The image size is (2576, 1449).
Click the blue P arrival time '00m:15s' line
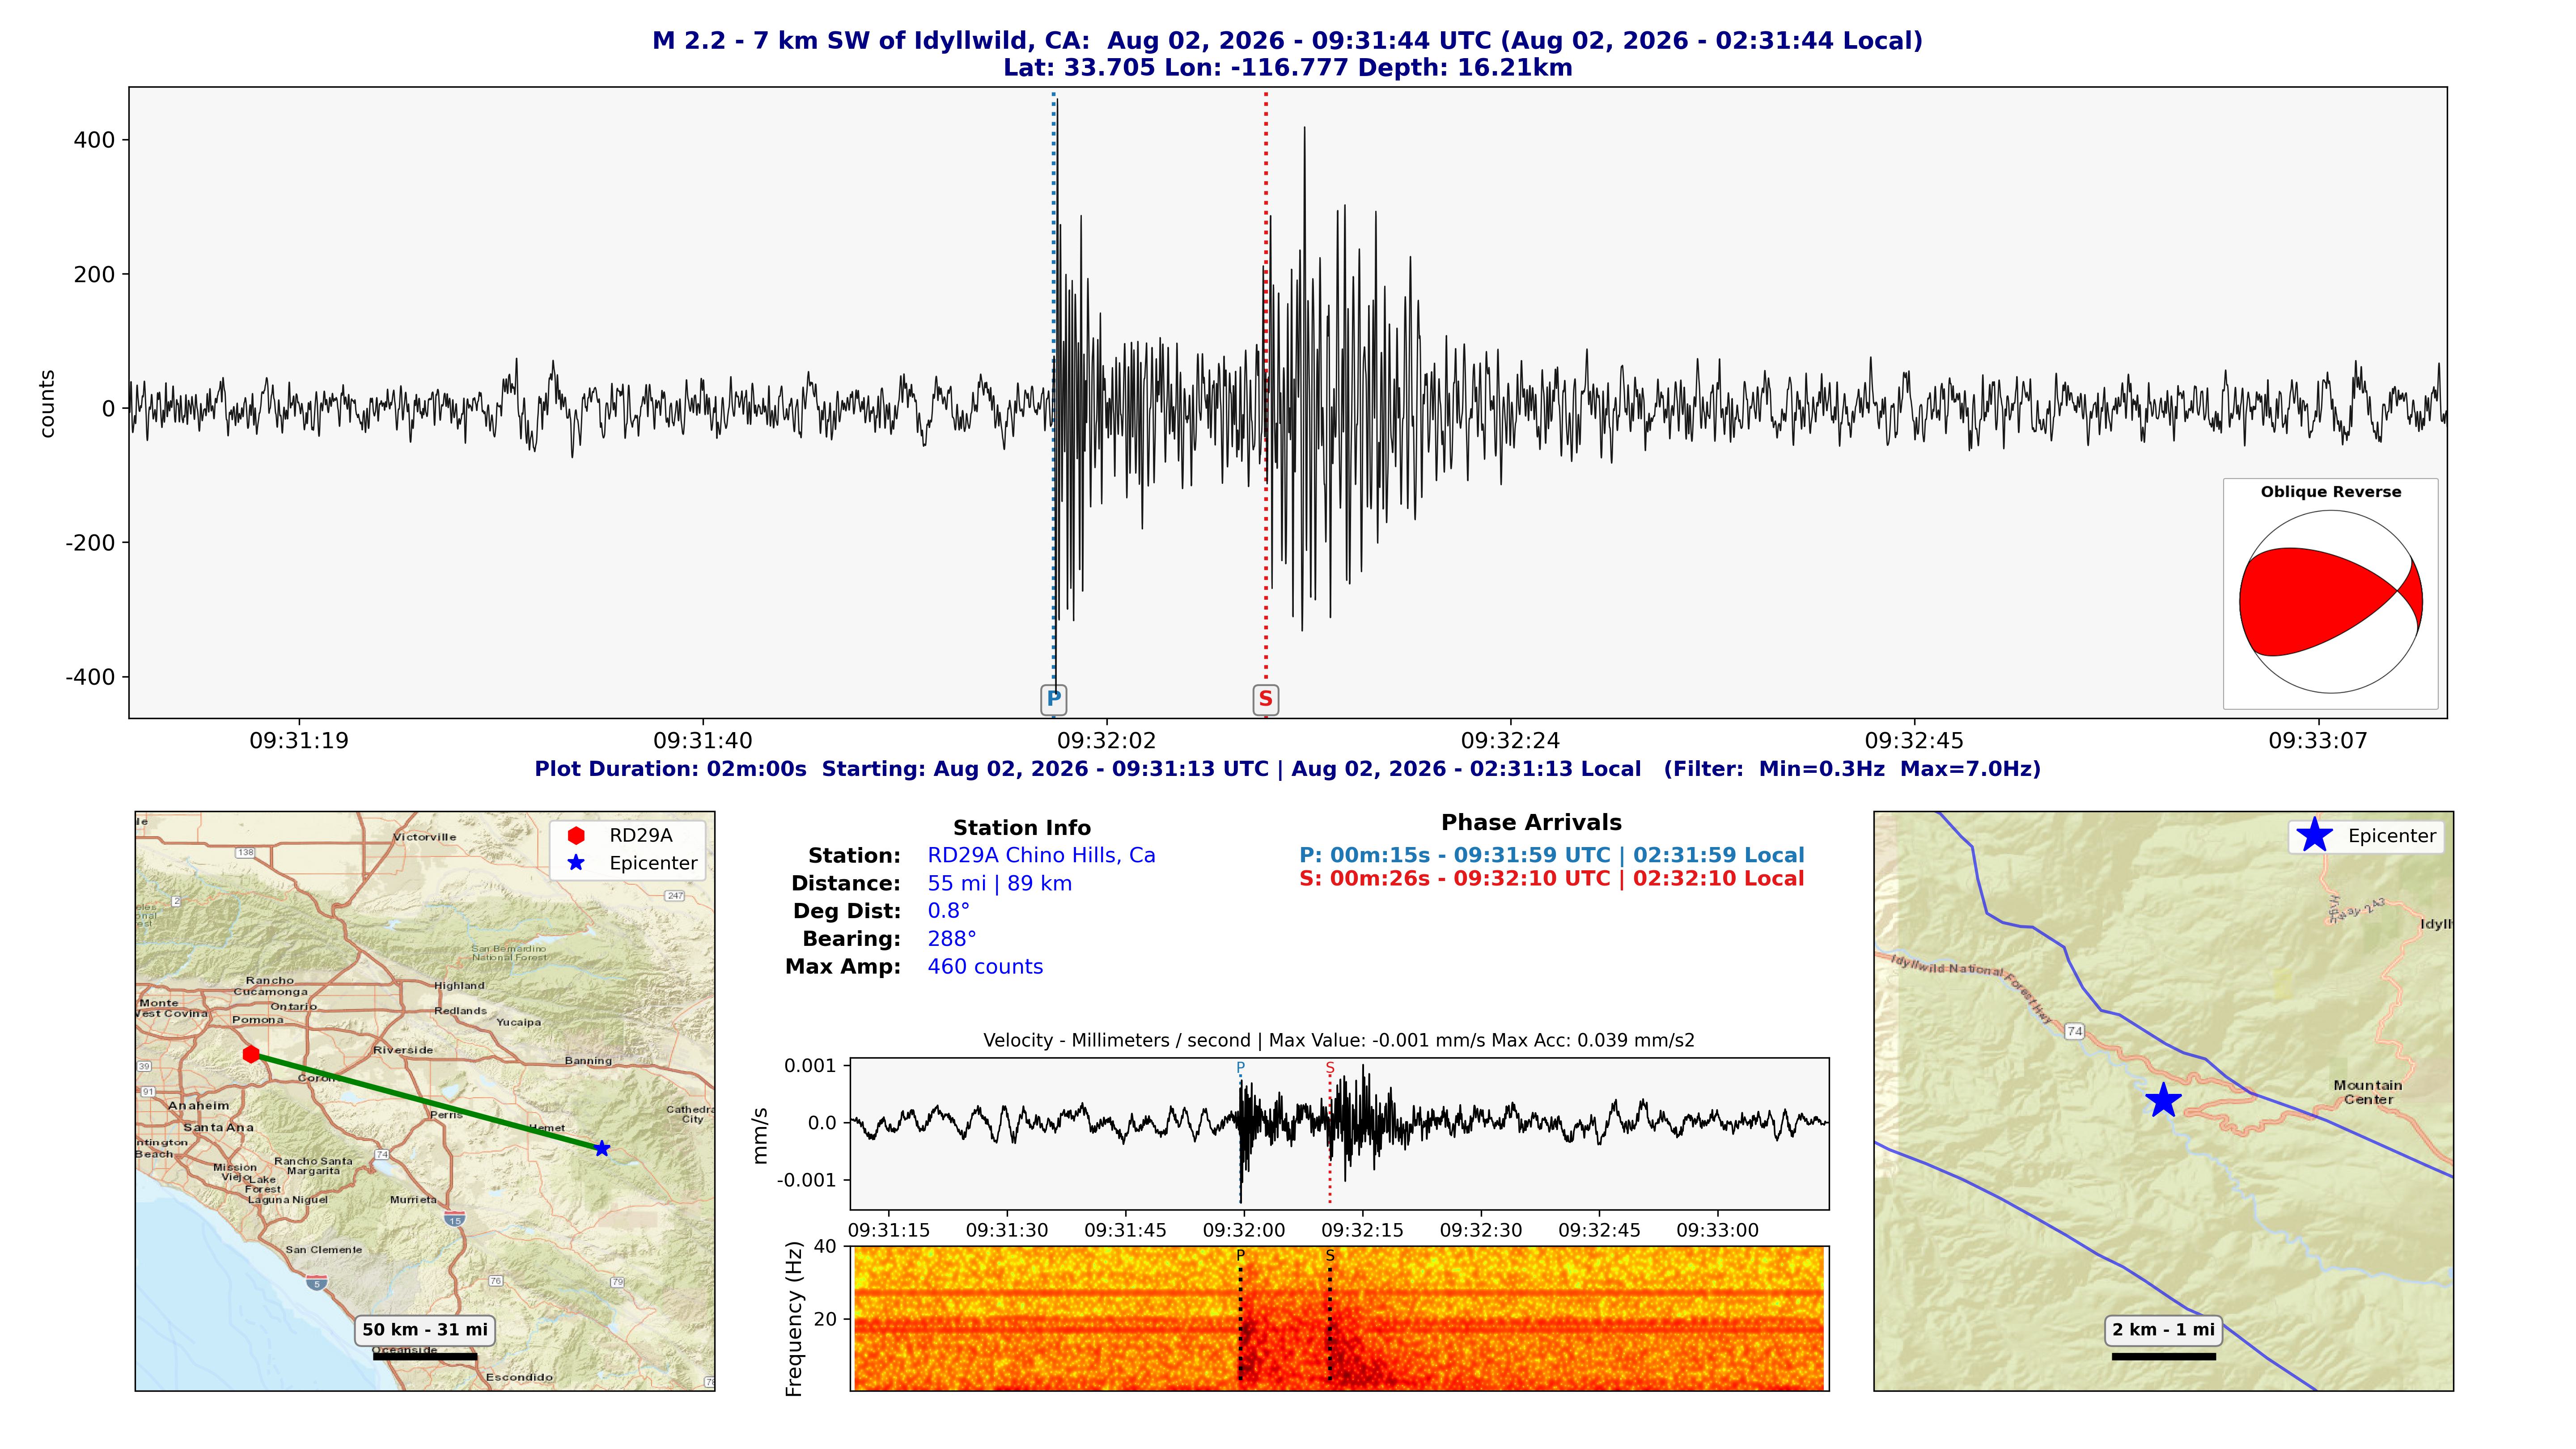1552,856
